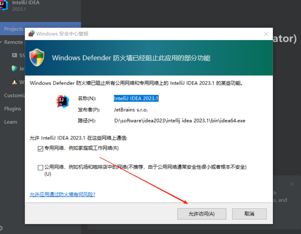This screenshot has height=234, width=301.
Task: Close the Windows security alert dialog
Action: click(x=266, y=34)
